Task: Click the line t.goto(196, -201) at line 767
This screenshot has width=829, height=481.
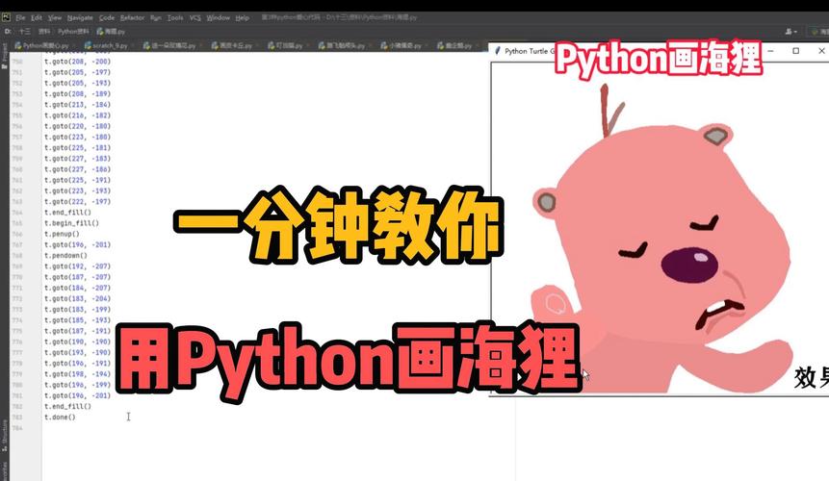Action: pos(77,245)
